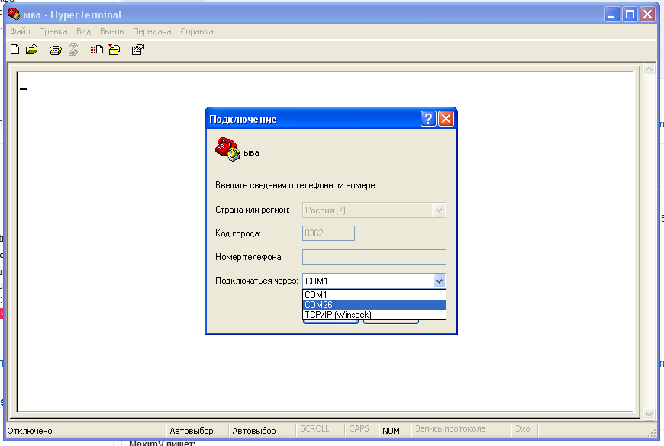Close the Подключение dialog
664x446 pixels.
tap(446, 119)
